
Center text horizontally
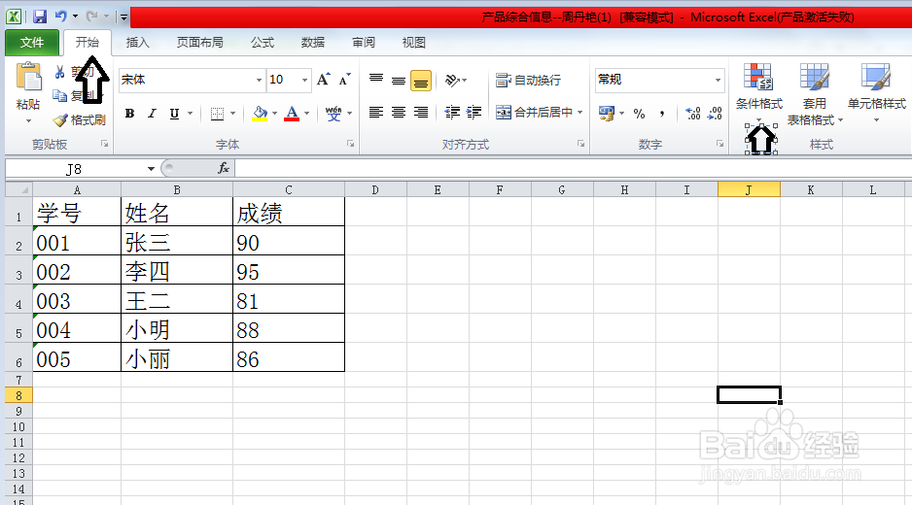pyautogui.click(x=399, y=112)
